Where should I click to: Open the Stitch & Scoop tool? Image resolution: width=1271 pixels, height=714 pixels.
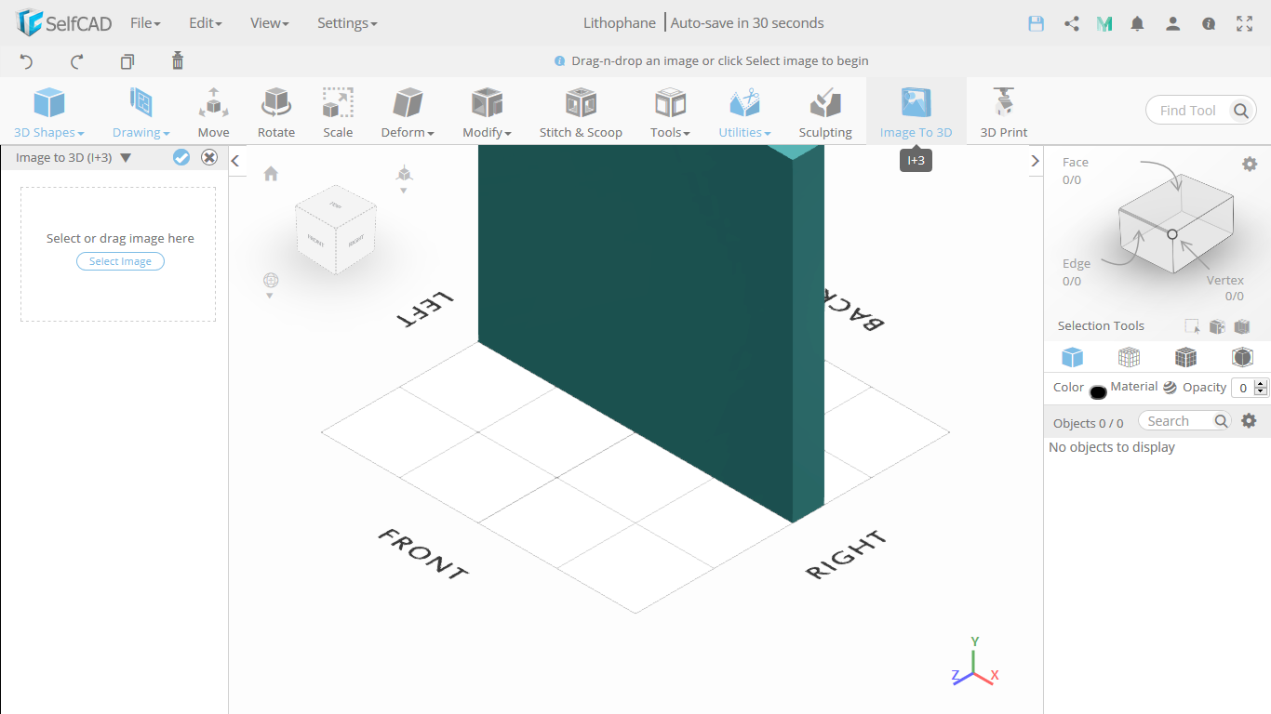pos(581,110)
